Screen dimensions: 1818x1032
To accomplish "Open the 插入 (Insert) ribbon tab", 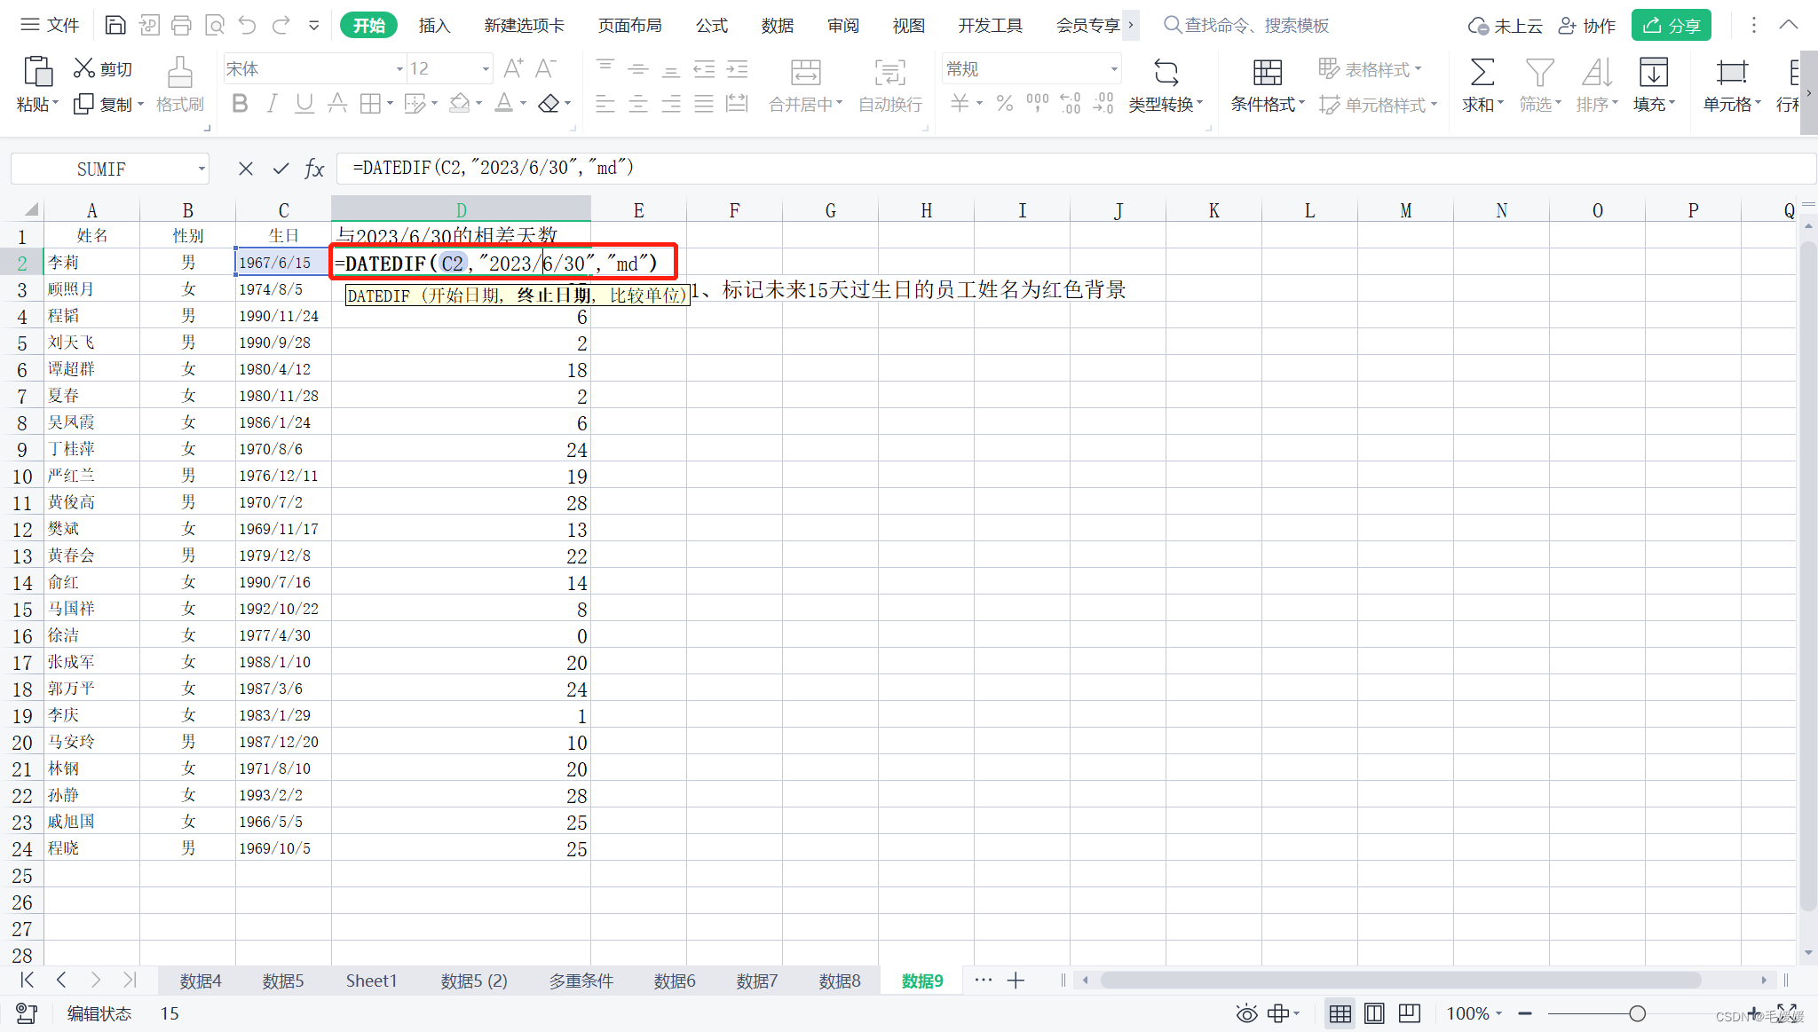I will coord(434,25).
